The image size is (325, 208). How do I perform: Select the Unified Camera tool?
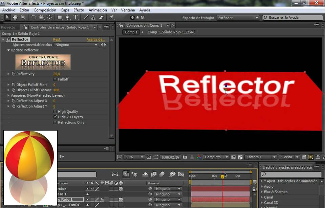point(41,17)
